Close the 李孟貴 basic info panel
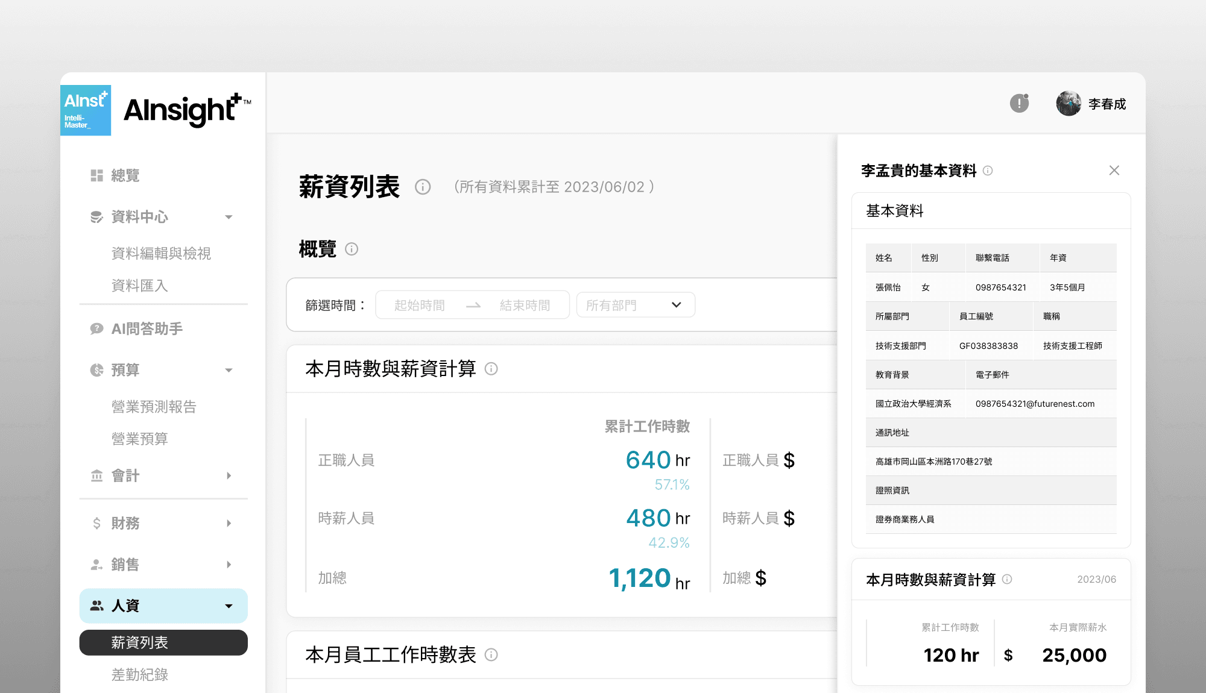1206x693 pixels. (x=1114, y=171)
